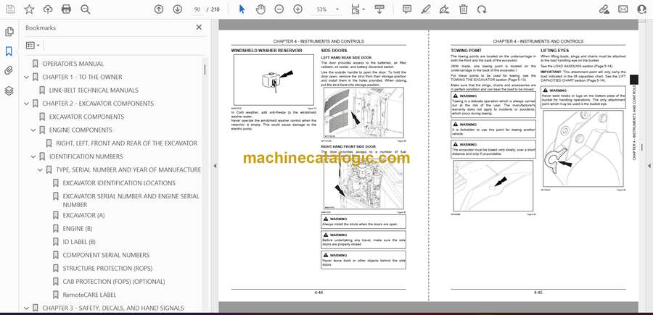This screenshot has height=315, width=653.
Task: Click the delete trash icon
Action: click(463, 9)
